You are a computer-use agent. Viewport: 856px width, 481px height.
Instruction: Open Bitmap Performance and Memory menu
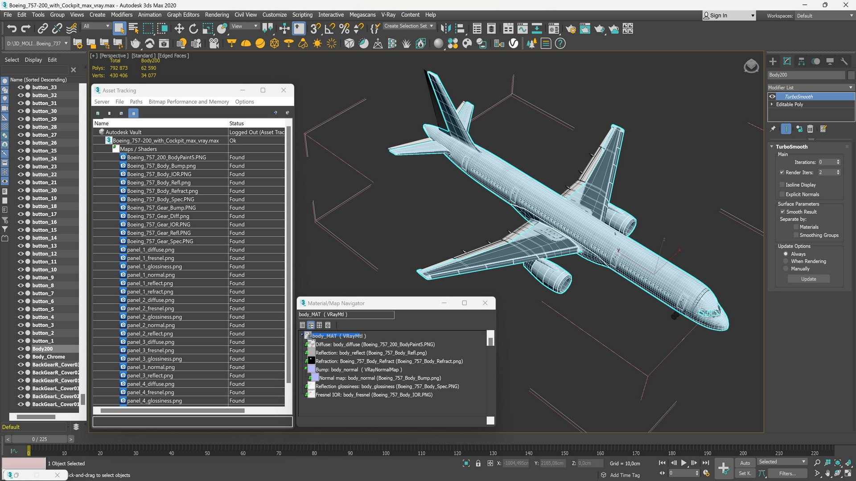[x=189, y=102]
